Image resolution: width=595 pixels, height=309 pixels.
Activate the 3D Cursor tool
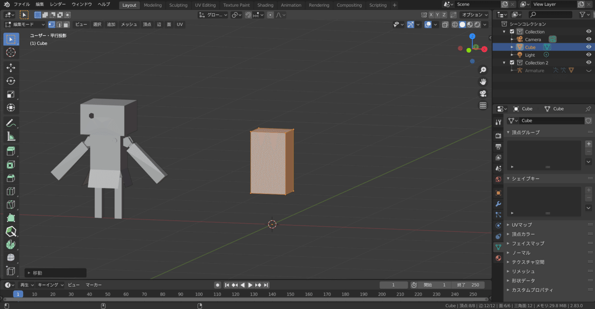(x=11, y=52)
